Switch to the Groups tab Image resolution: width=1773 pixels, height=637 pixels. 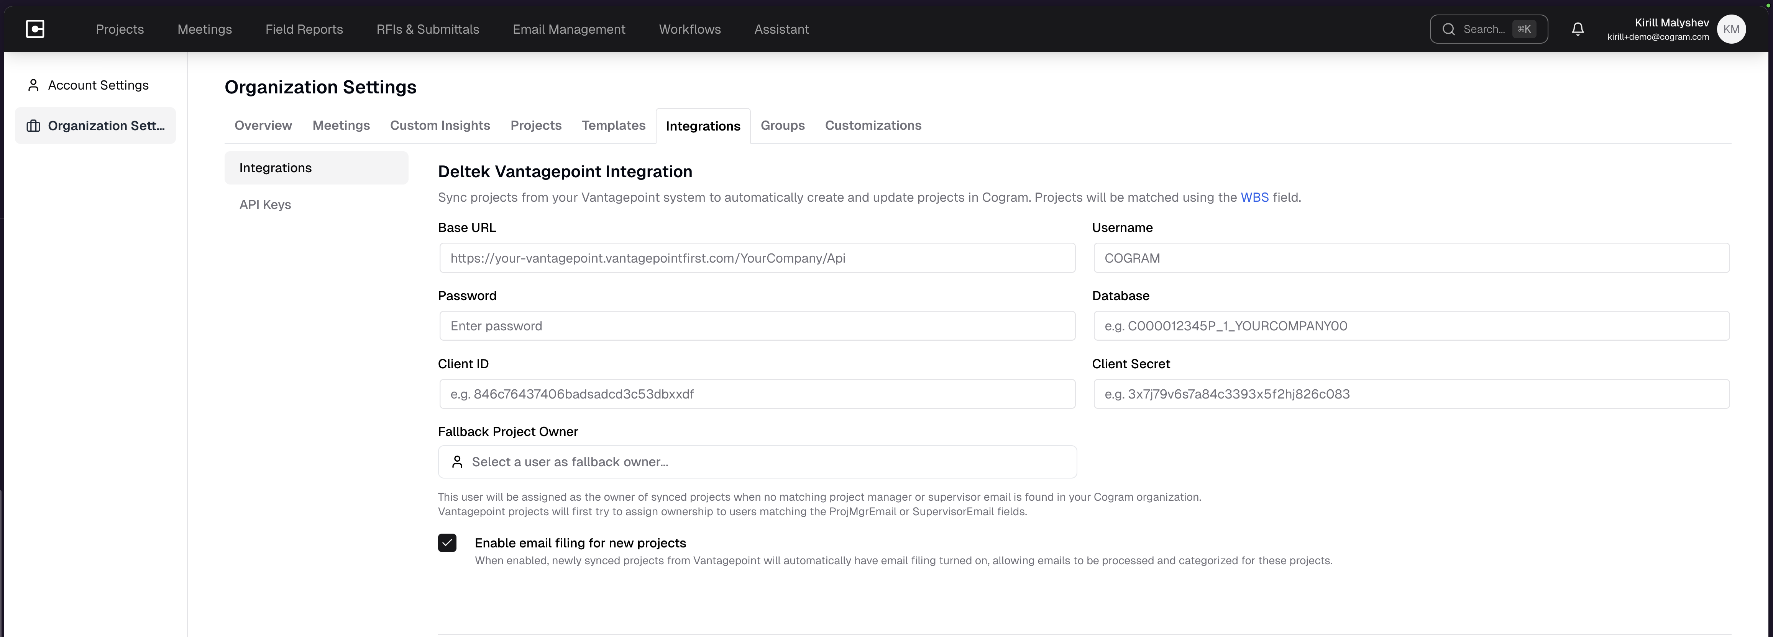[783, 125]
